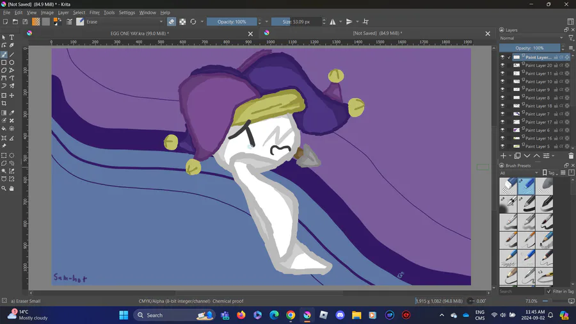
Task: Delete the layer with trash icon
Action: pos(571,156)
